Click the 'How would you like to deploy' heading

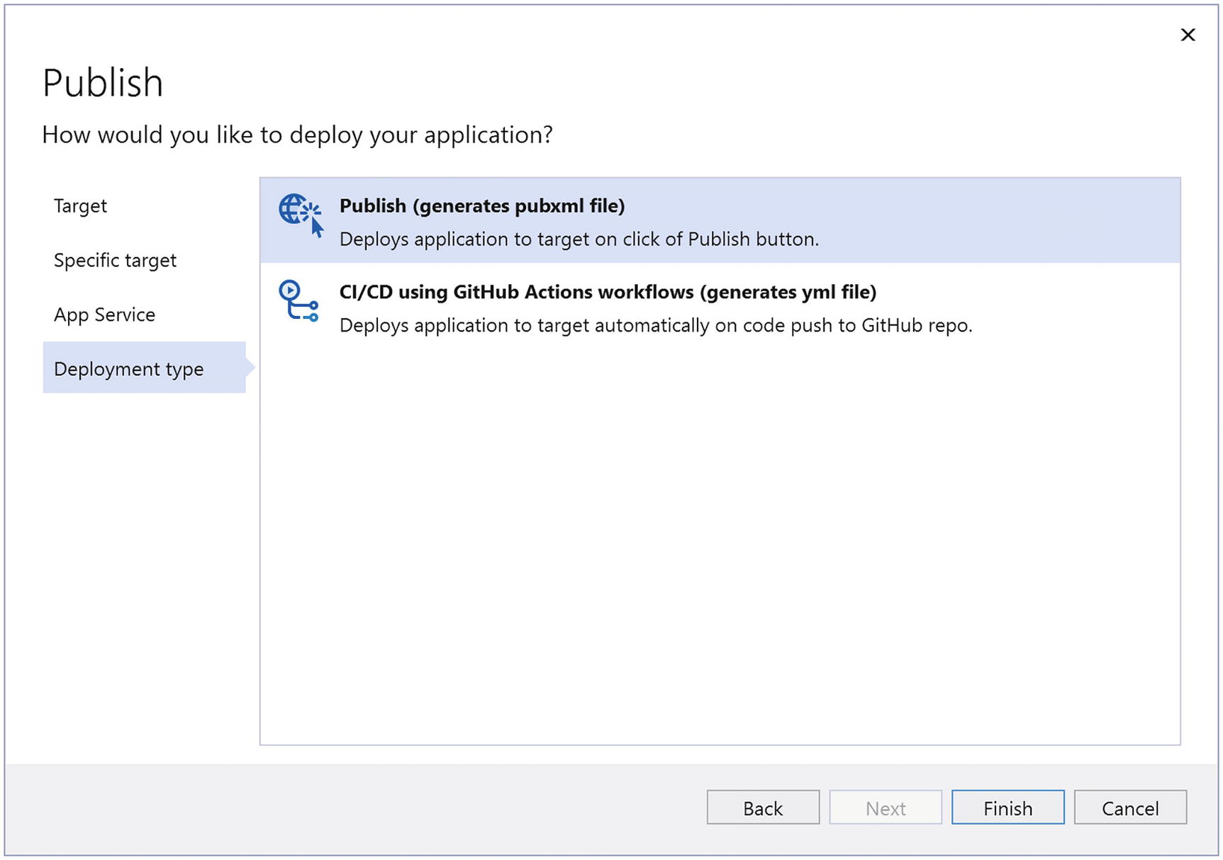coord(297,135)
